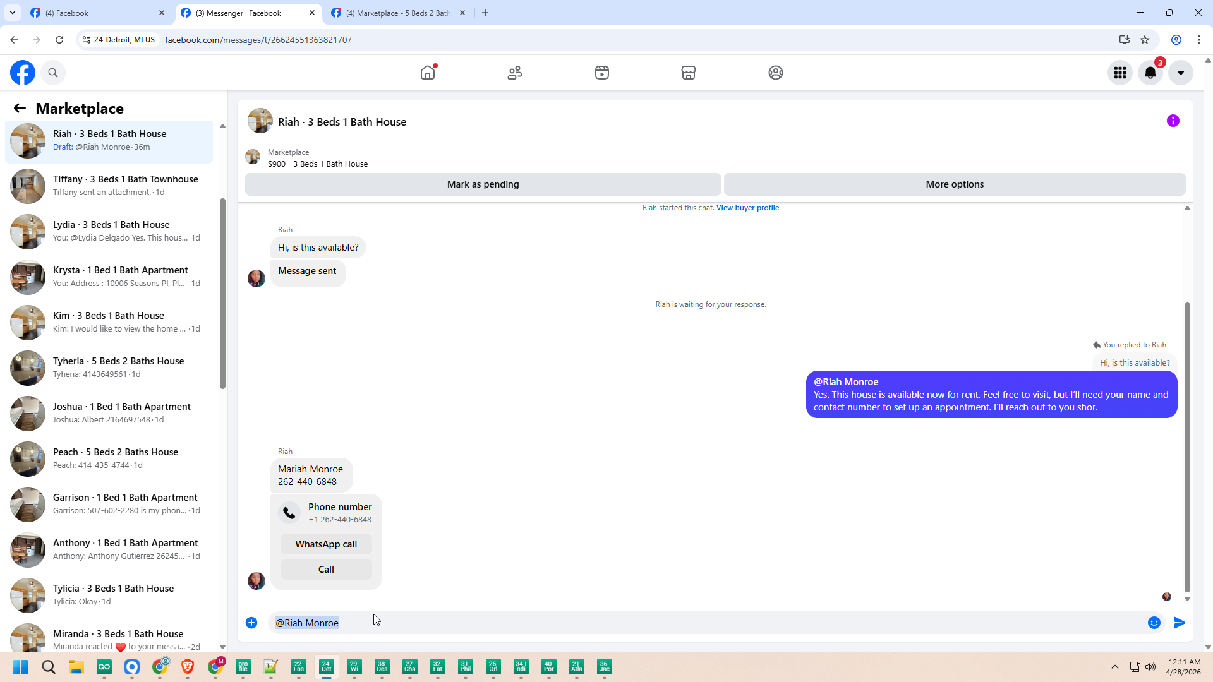Open the Tylicia conversation
The image size is (1213, 682).
[109, 595]
